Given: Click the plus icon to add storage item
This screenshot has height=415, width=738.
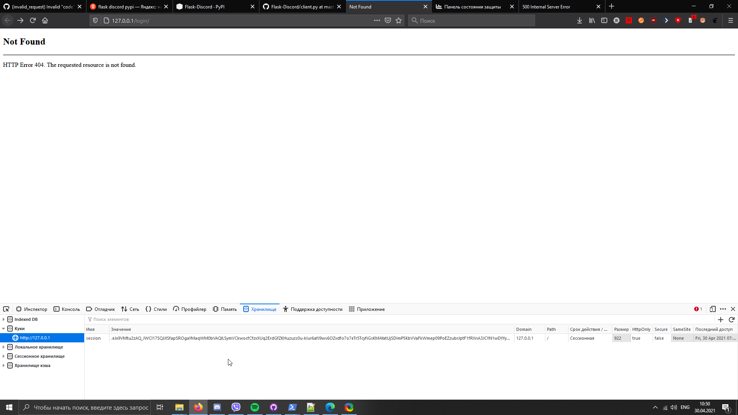Looking at the screenshot, I should [721, 319].
